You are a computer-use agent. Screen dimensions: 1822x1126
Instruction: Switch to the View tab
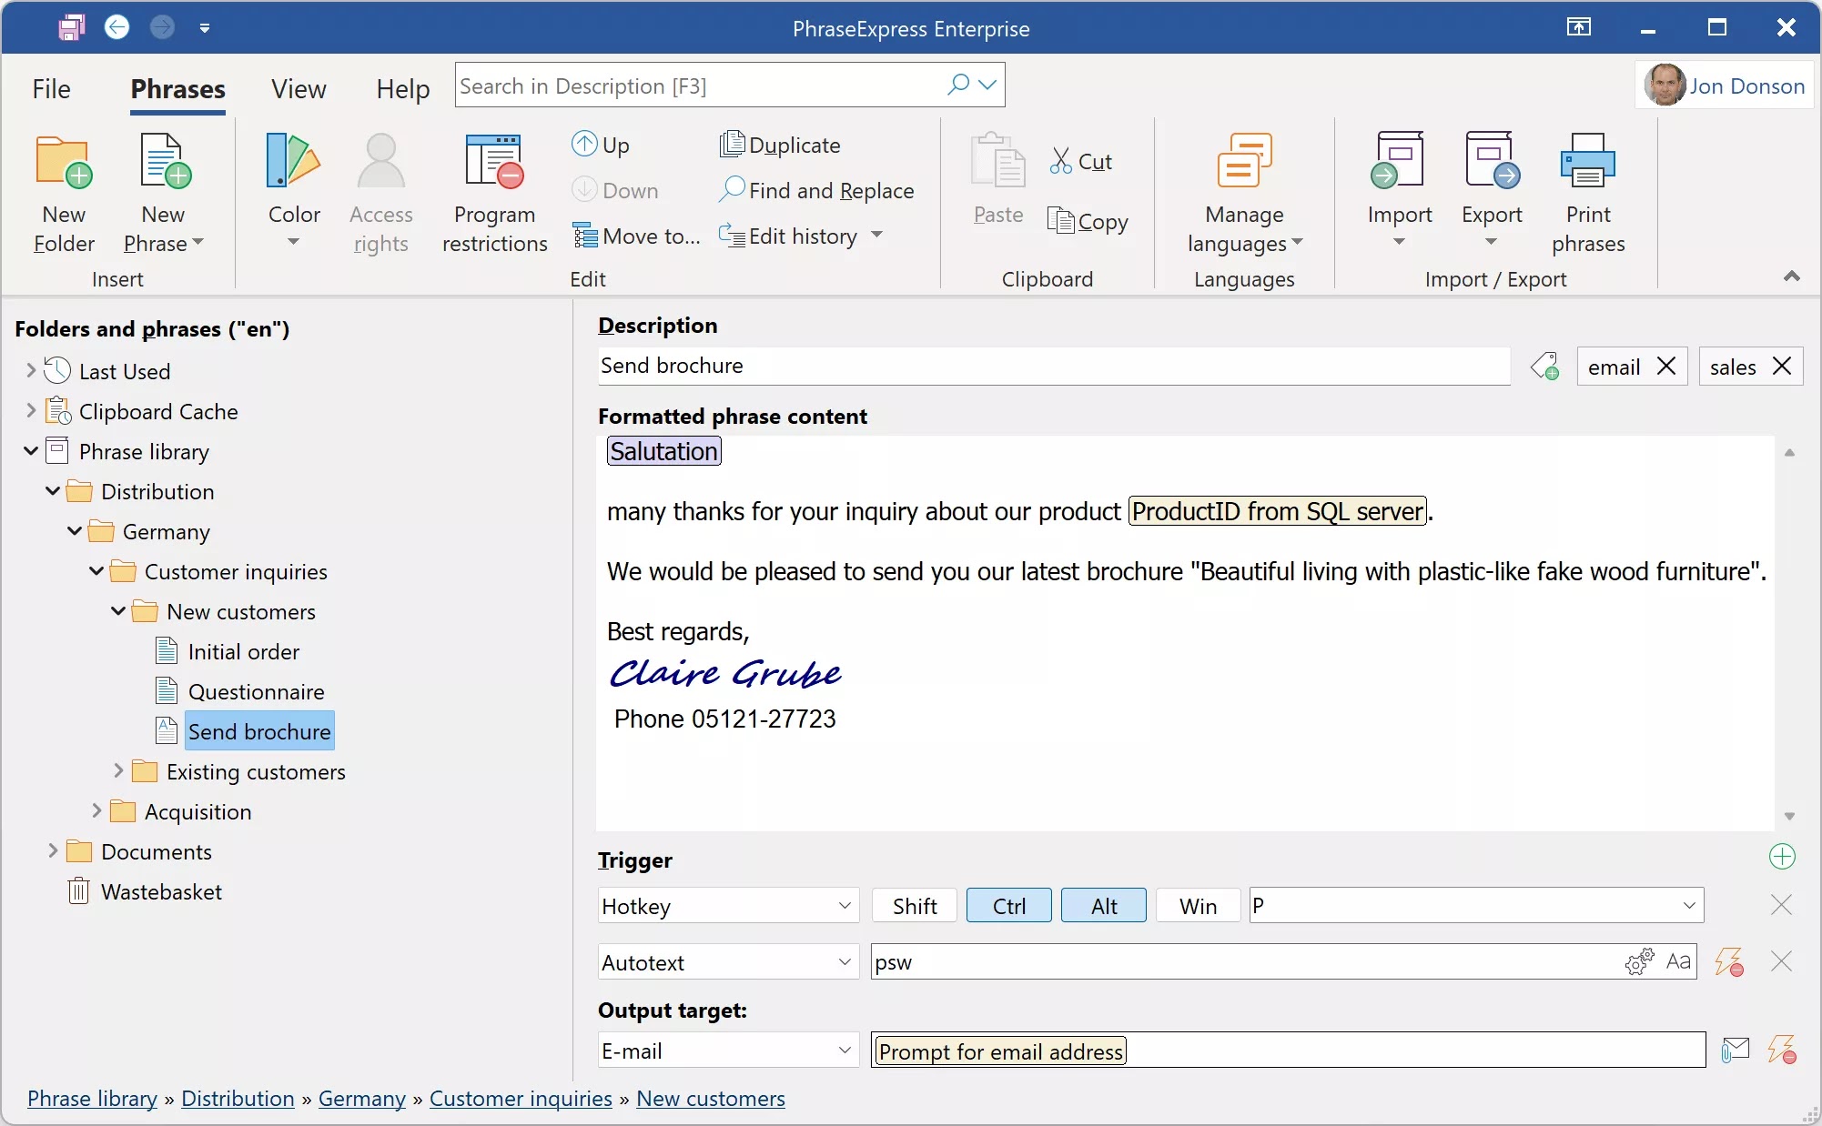click(298, 88)
